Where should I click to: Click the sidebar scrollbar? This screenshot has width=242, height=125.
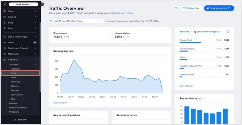[x=40, y=57]
